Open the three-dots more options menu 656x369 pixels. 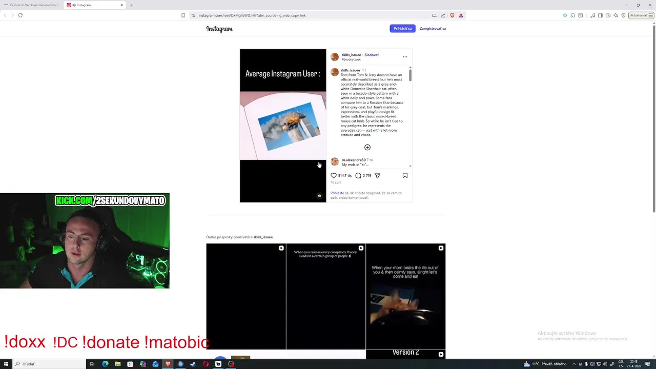tap(405, 57)
